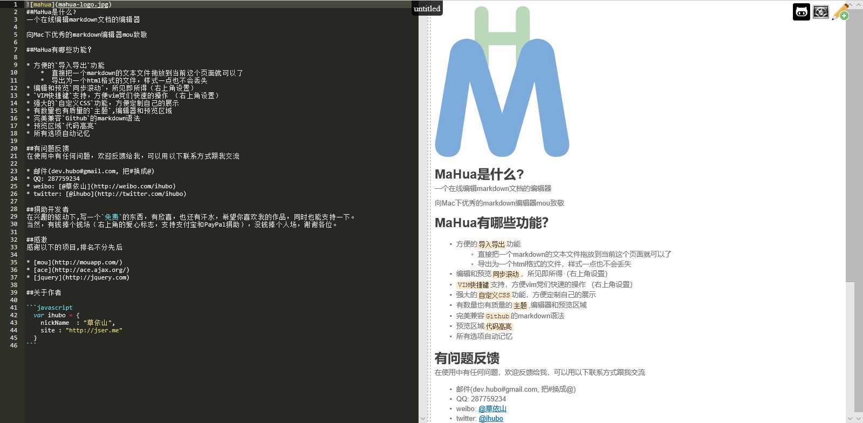Open the GitHub octocat icon
863x423 pixels.
[x=802, y=12]
